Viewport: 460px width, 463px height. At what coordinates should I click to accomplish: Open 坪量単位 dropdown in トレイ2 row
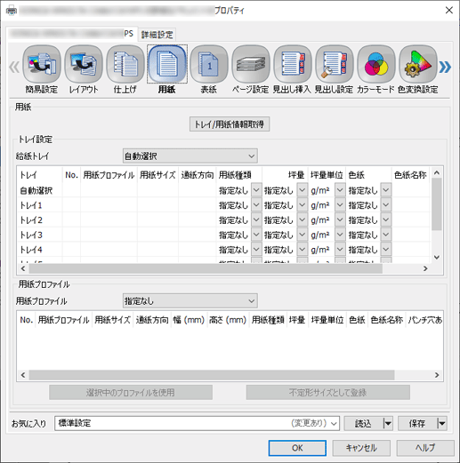point(340,220)
